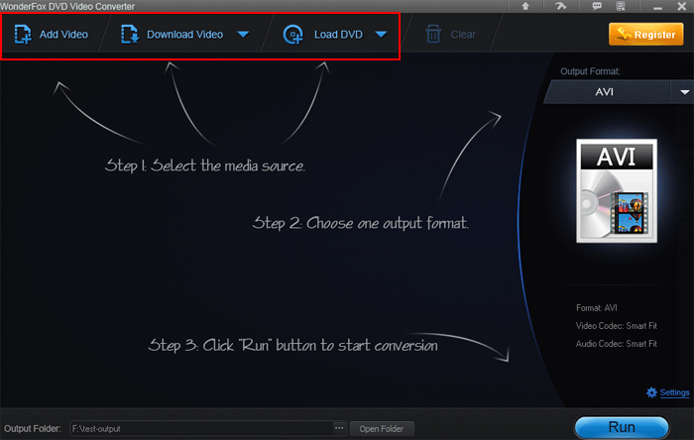The image size is (694, 440).
Task: Click the Clear label in toolbar
Action: [463, 35]
